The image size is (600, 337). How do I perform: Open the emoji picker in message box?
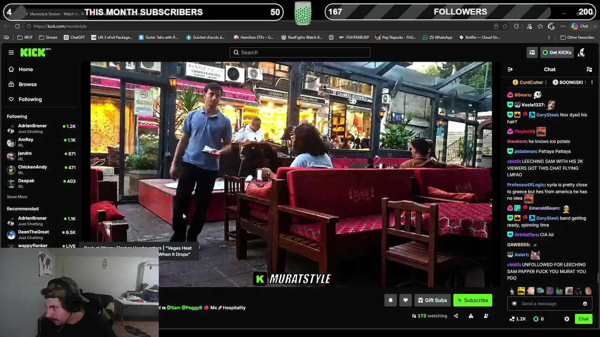click(x=585, y=304)
